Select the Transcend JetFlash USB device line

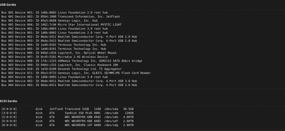pos(60,17)
